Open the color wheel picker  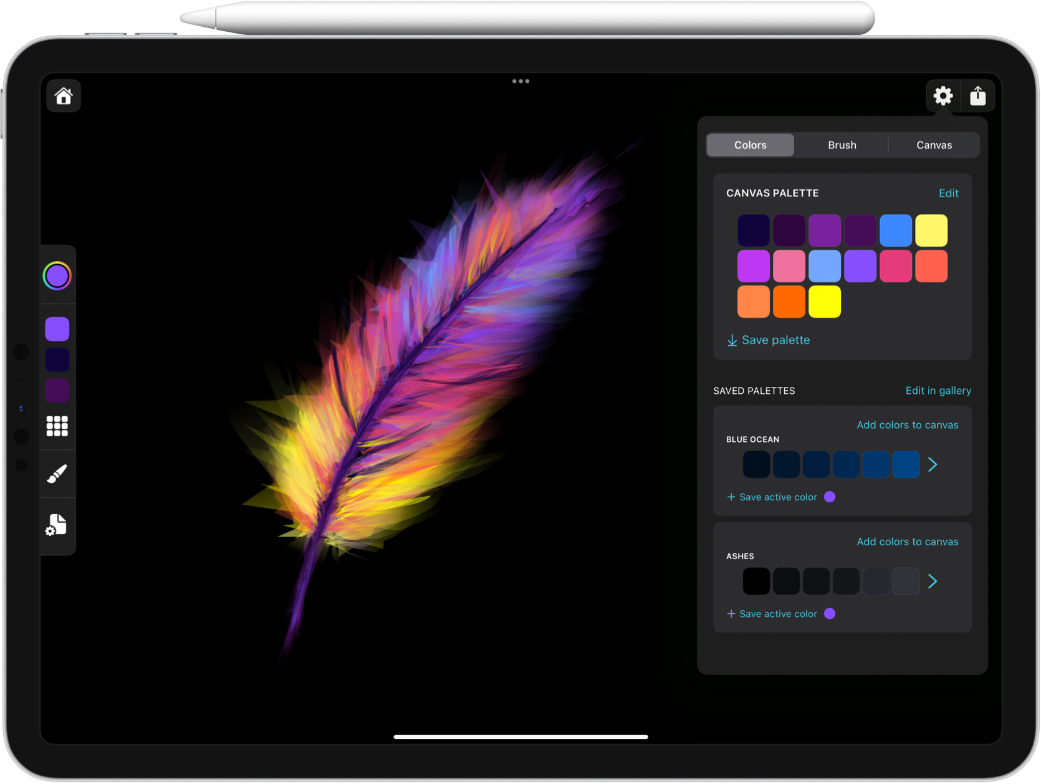tap(57, 276)
